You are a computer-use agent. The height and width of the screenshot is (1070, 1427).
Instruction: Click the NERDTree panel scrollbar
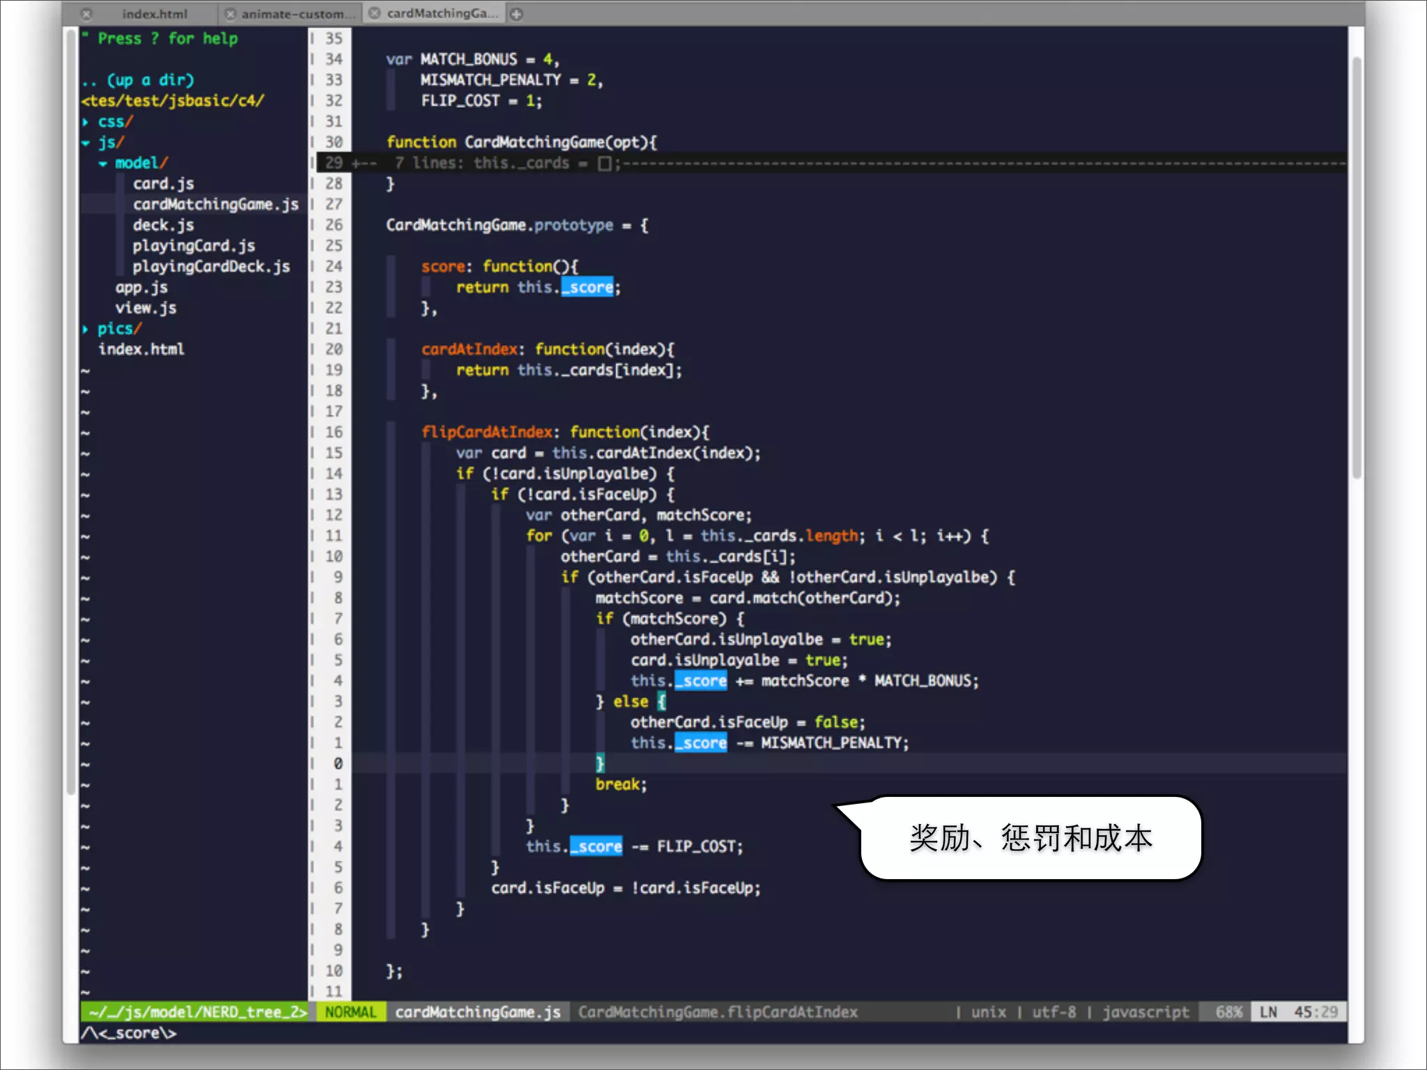70,411
